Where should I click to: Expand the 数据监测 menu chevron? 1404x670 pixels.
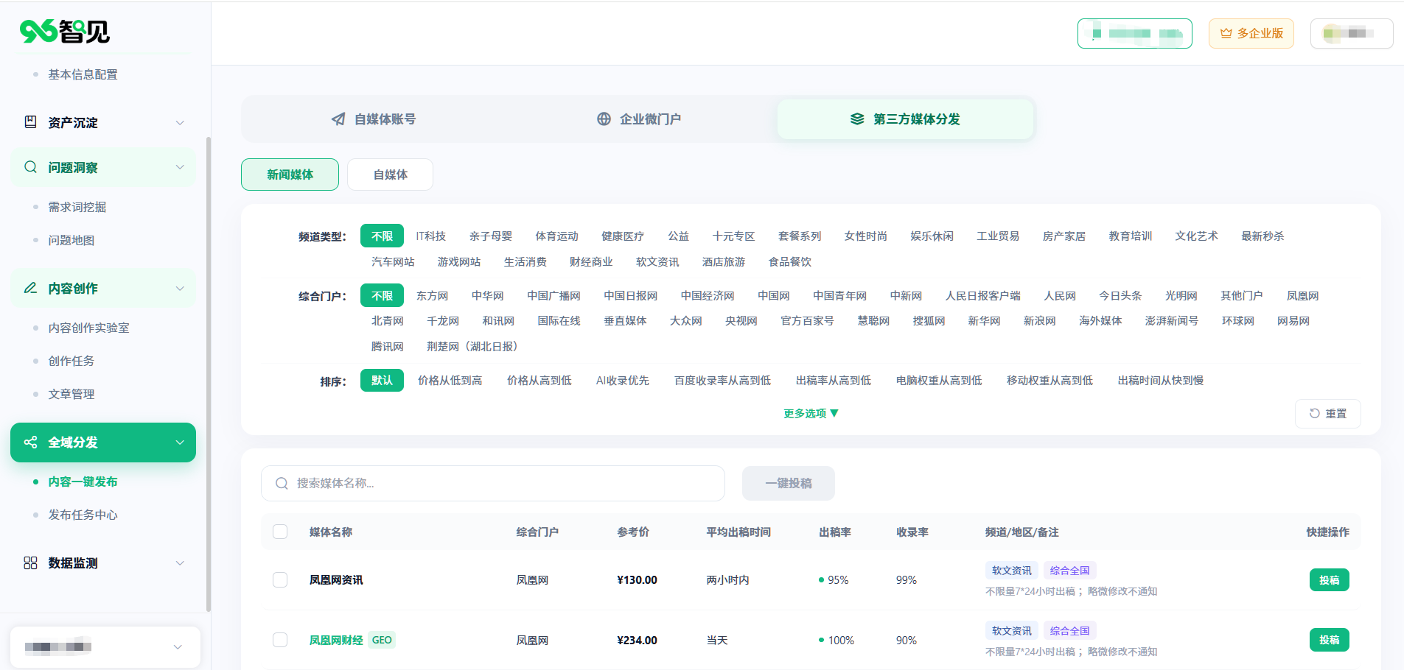point(180,563)
